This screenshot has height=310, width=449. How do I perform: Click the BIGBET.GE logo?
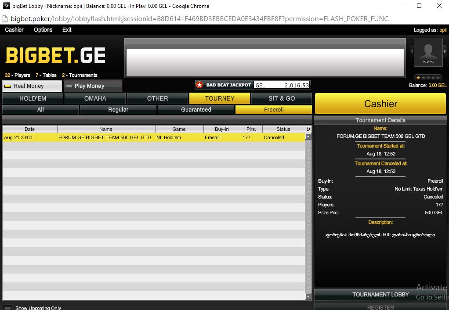point(55,55)
